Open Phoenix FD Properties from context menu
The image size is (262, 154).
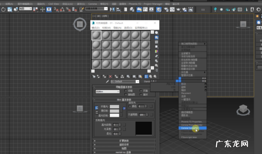192,122
